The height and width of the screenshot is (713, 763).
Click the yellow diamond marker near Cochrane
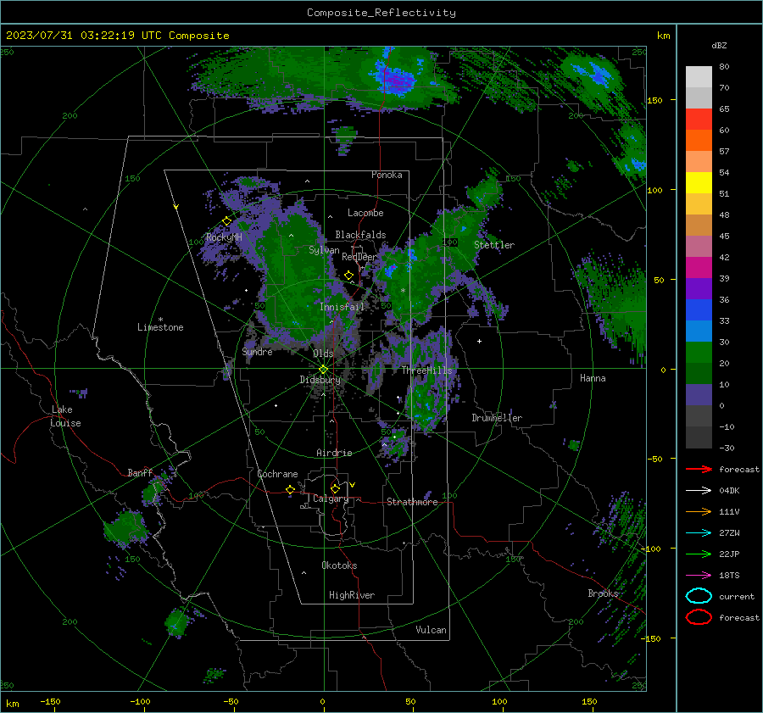point(291,490)
